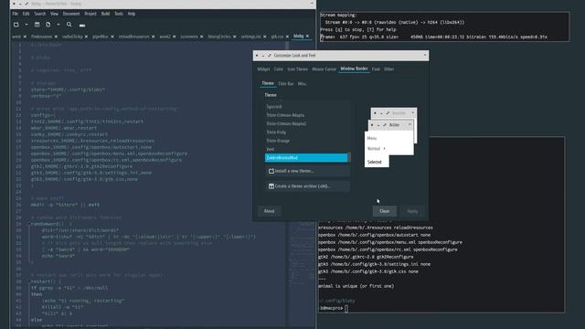The height and width of the screenshot is (329, 585).
Task: Close the settings.ini editor tab
Action: point(264,37)
